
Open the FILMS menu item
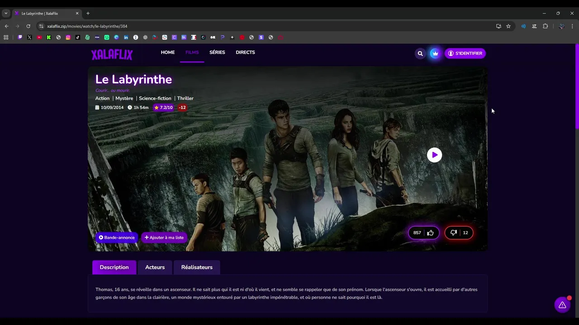click(x=192, y=52)
